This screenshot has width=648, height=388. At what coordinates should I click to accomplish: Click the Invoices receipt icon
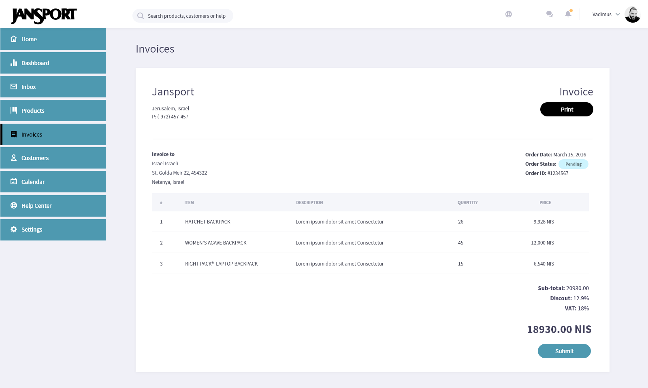point(14,134)
